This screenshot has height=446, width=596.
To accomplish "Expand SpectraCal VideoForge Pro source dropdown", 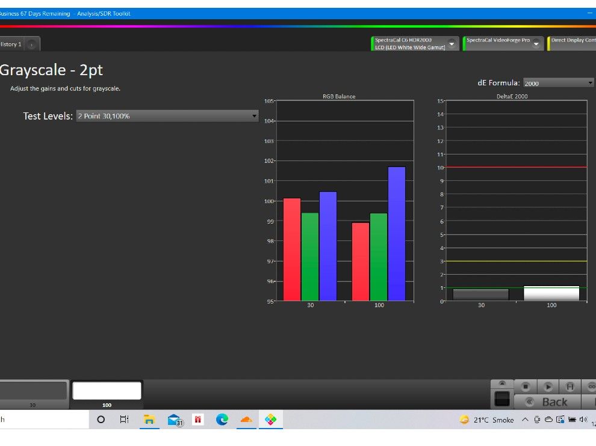I will tap(536, 44).
